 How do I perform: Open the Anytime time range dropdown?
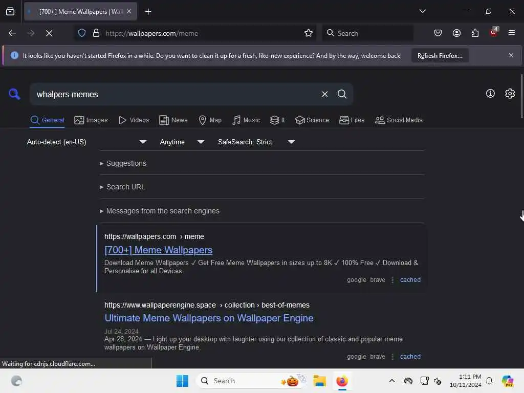182,142
